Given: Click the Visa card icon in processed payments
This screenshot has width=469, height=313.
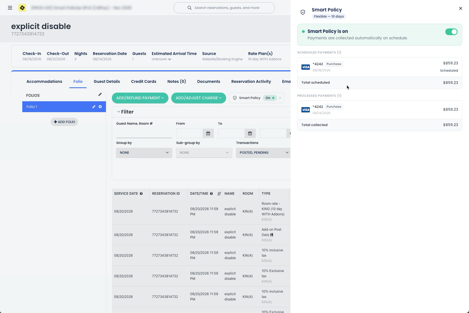Looking at the screenshot, I should point(306,110).
